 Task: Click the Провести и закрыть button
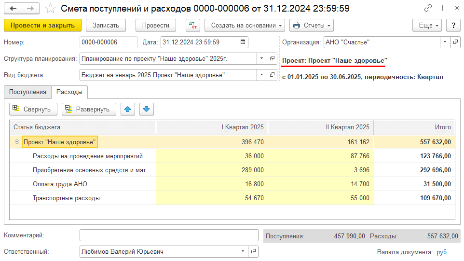(42, 26)
